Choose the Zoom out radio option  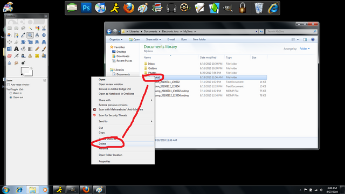(x=11, y=97)
